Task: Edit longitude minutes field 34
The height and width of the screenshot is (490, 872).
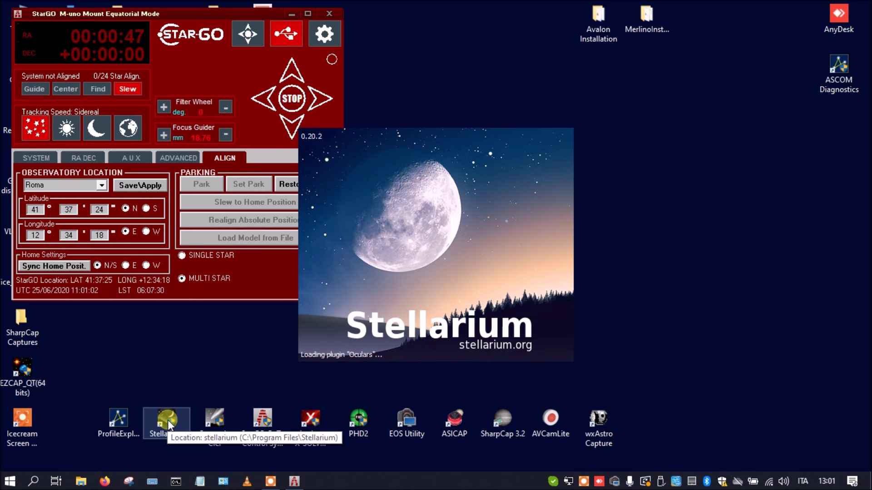Action: 68,235
